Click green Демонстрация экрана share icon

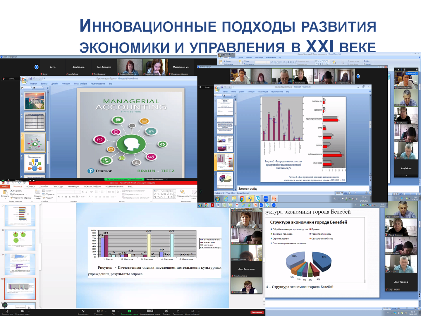tap(129, 311)
